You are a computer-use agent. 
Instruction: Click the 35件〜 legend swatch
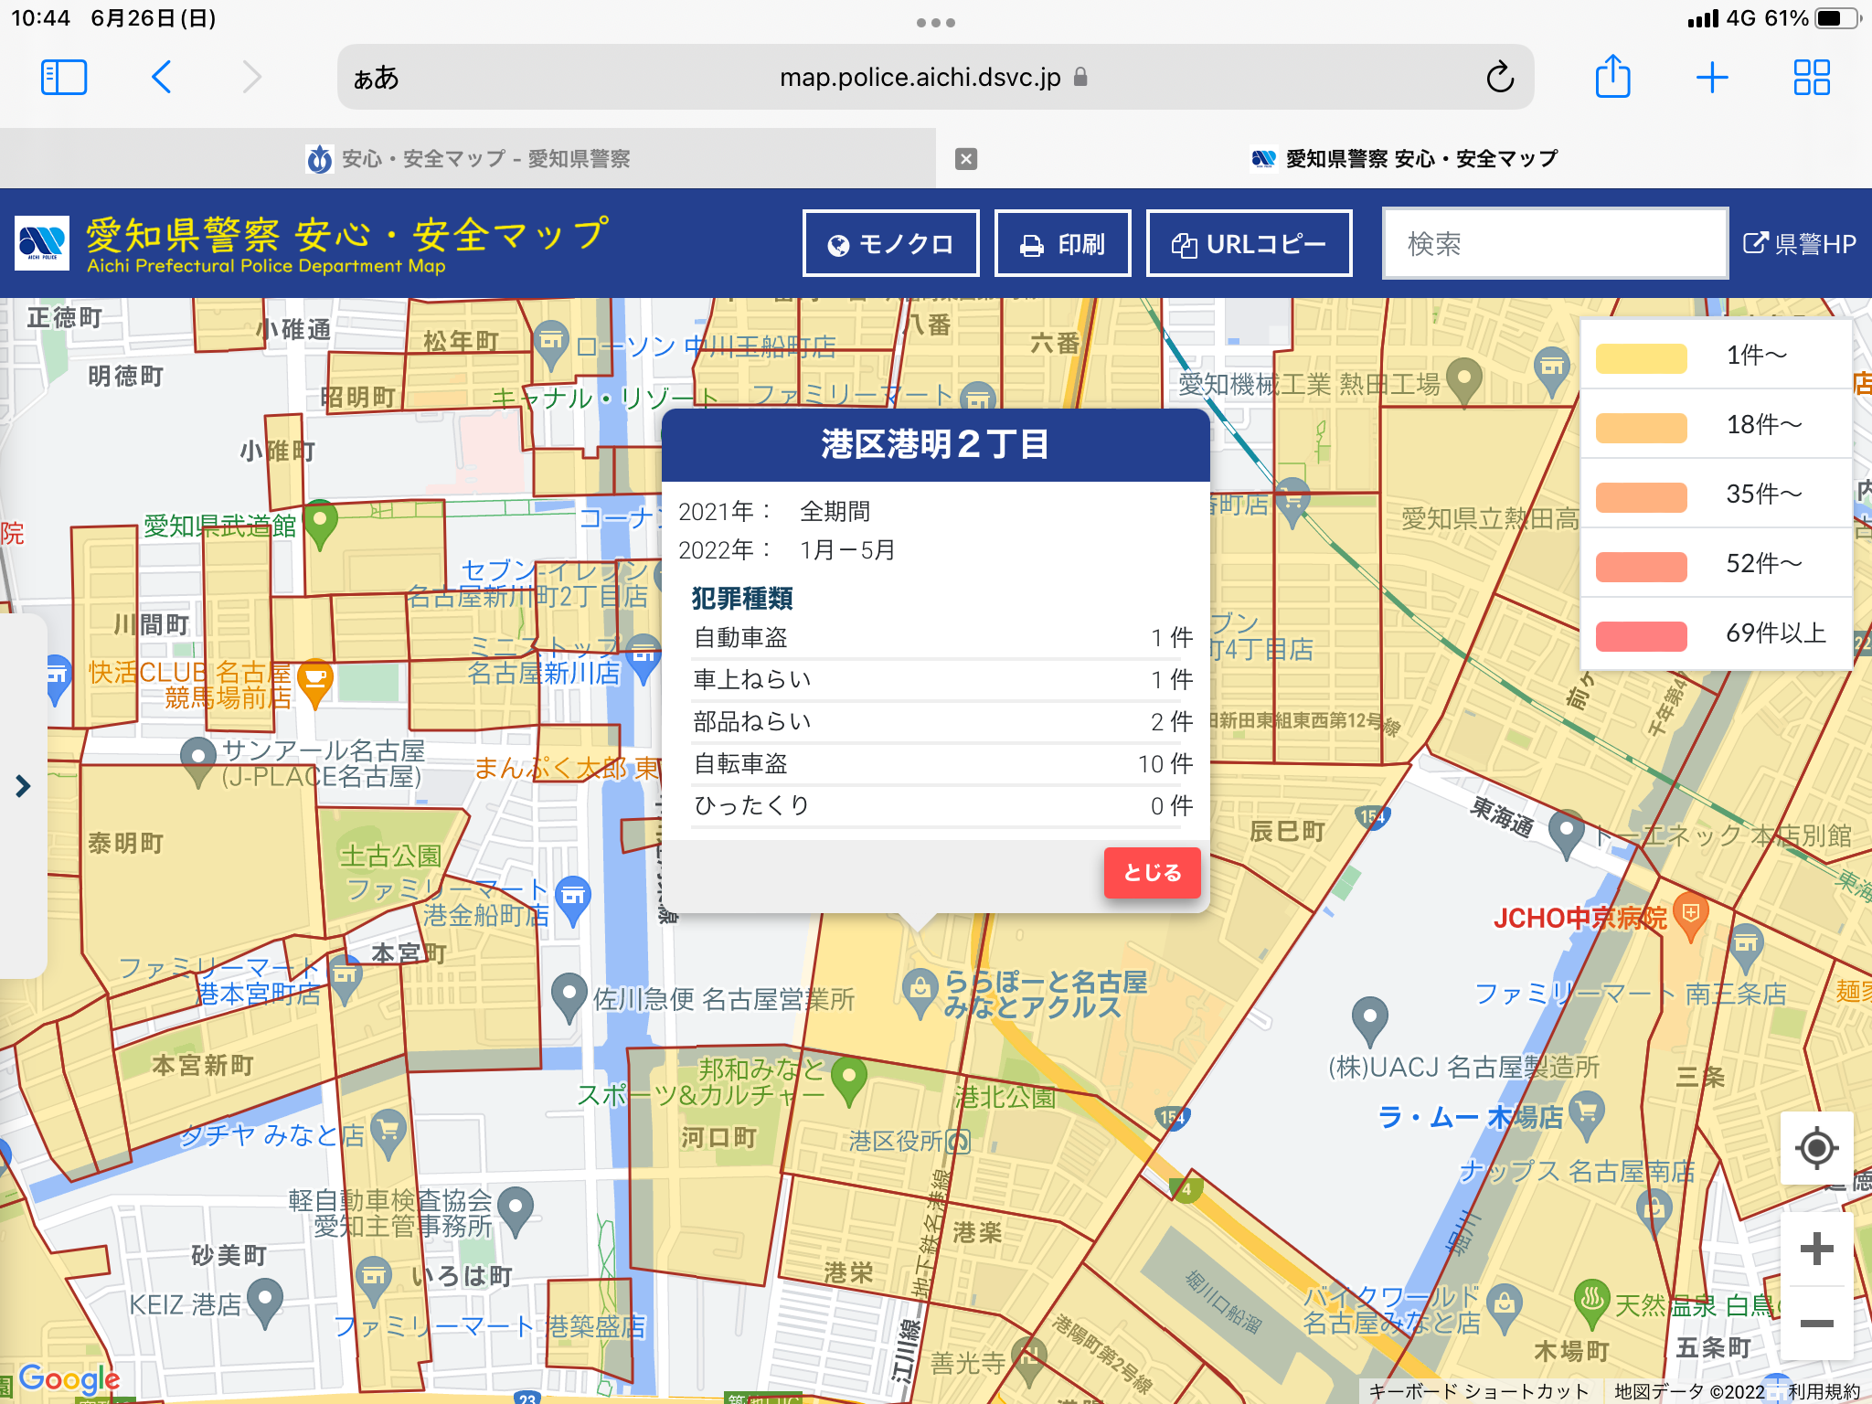coord(1642,497)
